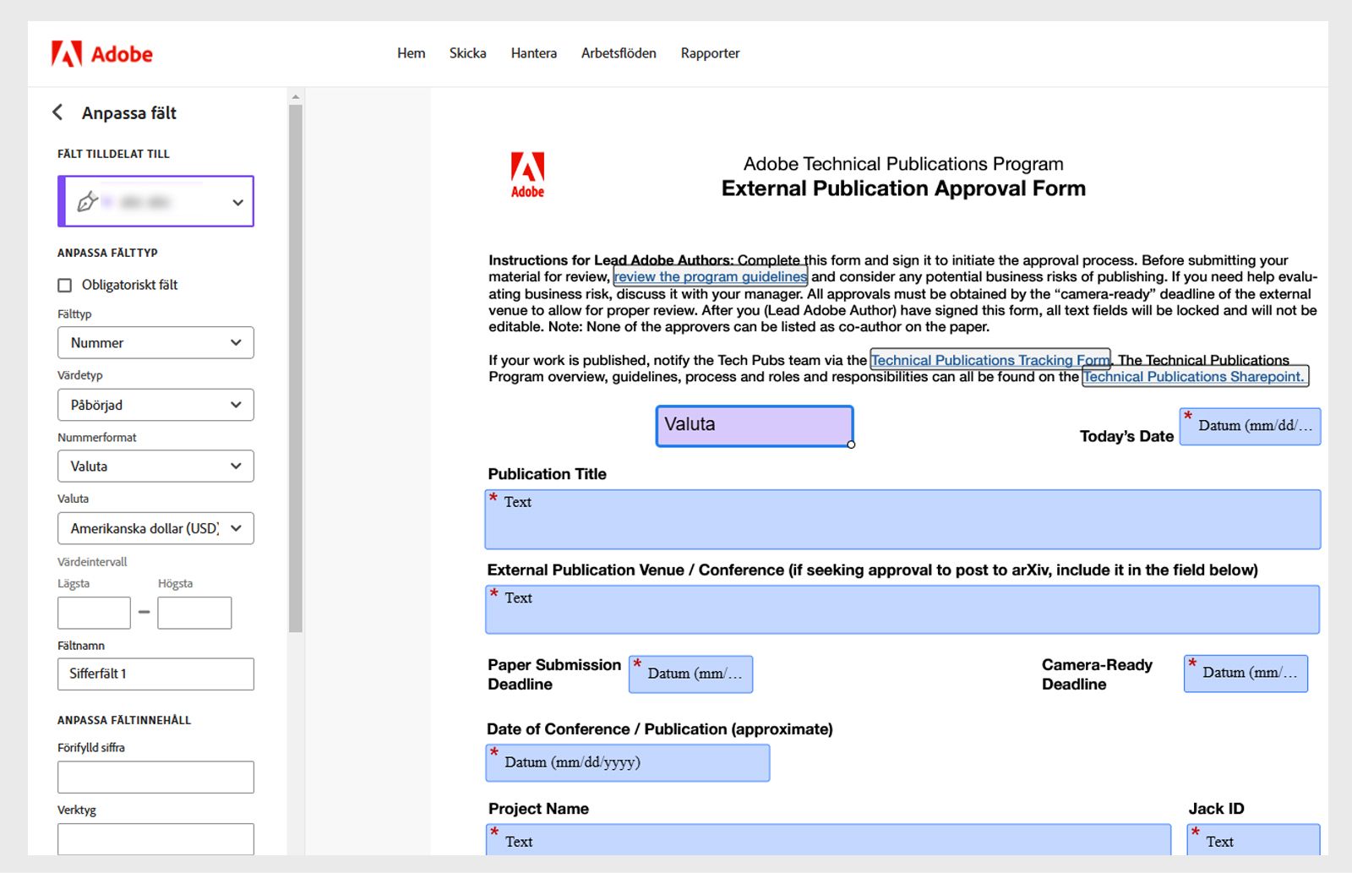Click the 'Anpassa fält' panel heading
This screenshot has height=873, width=1352.
129,113
